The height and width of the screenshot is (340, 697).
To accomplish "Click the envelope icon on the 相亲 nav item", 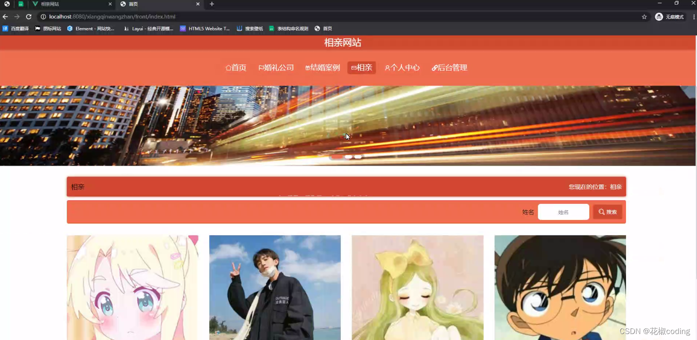I will pos(354,67).
